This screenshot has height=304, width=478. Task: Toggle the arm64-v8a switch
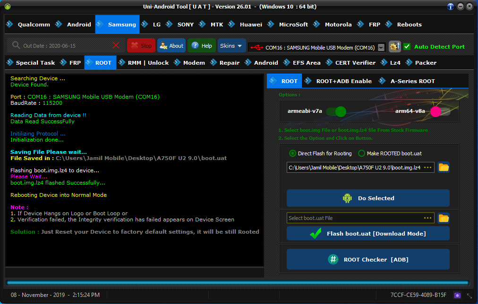click(x=439, y=111)
